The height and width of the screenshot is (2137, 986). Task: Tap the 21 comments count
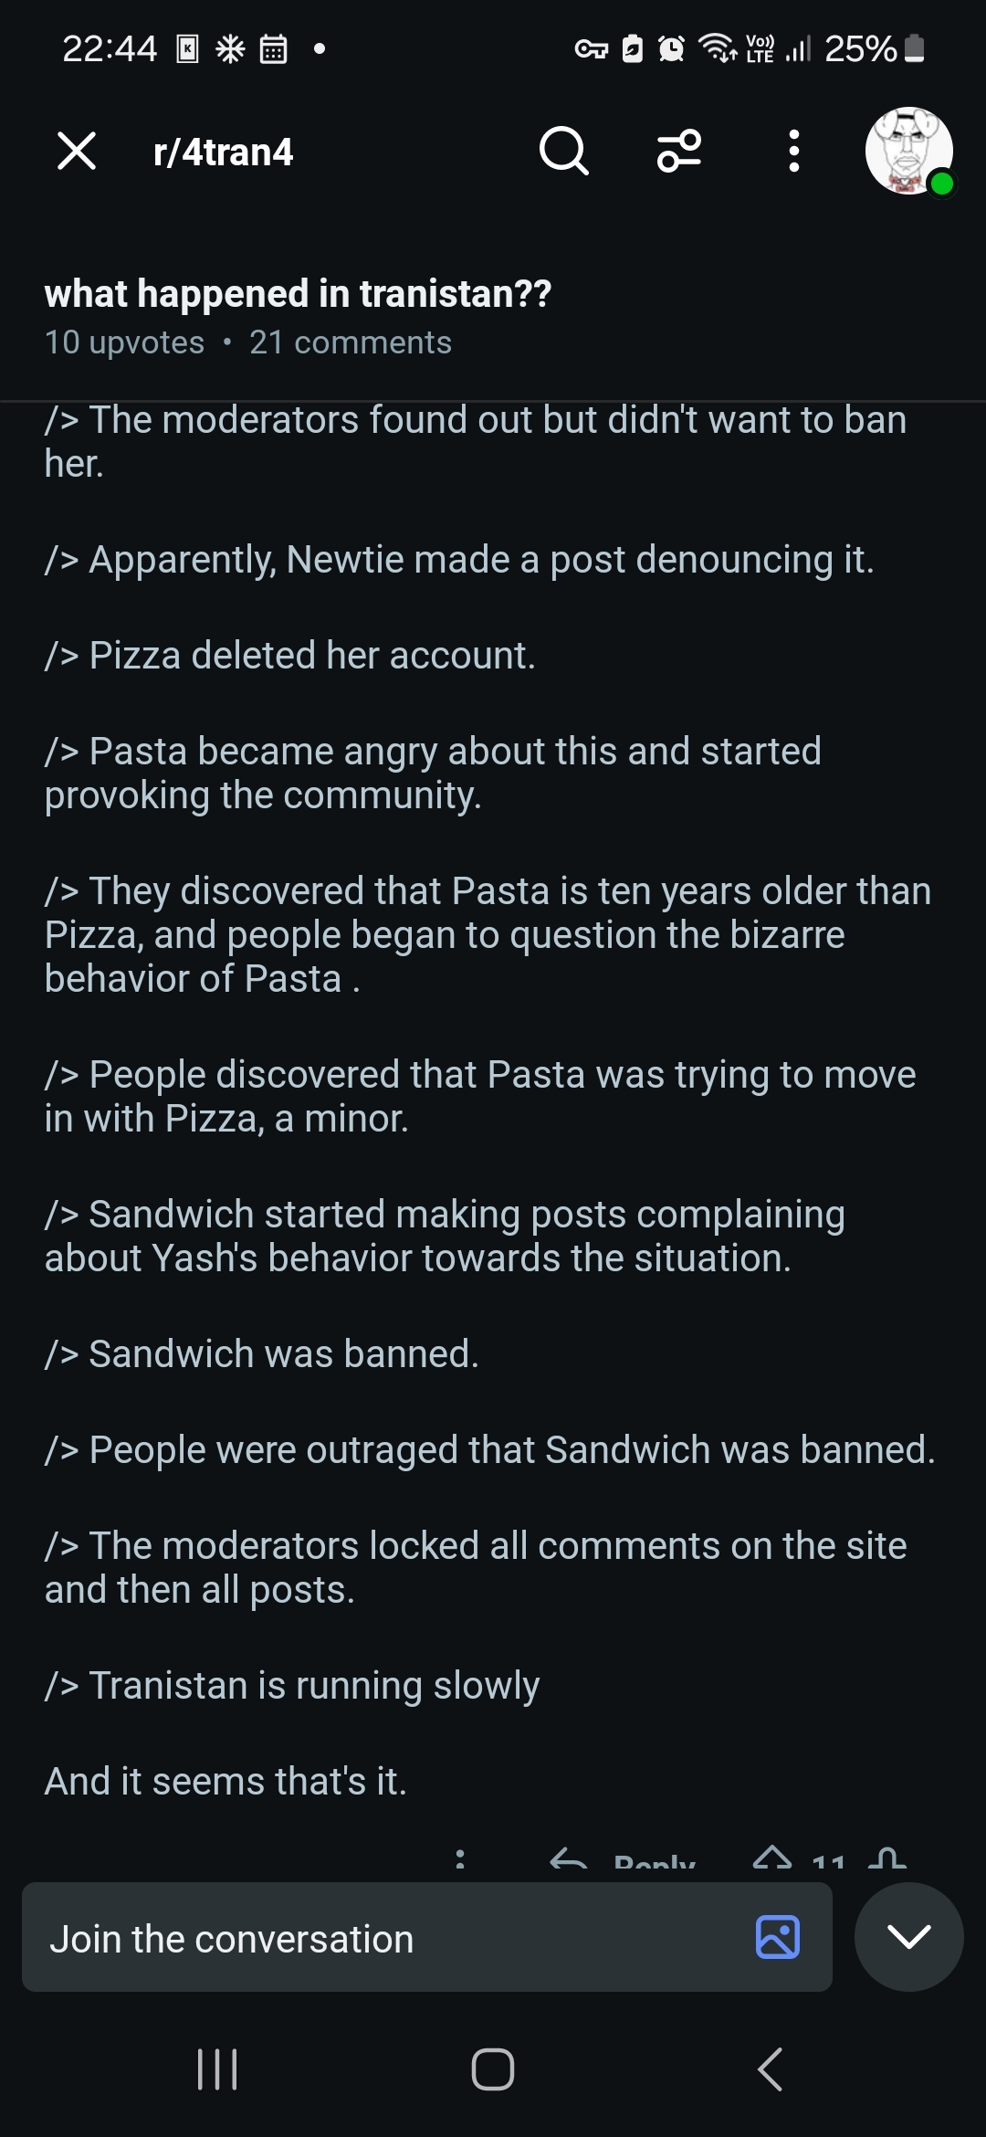[351, 342]
